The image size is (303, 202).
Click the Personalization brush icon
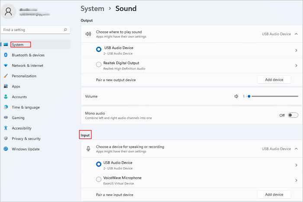[6, 76]
